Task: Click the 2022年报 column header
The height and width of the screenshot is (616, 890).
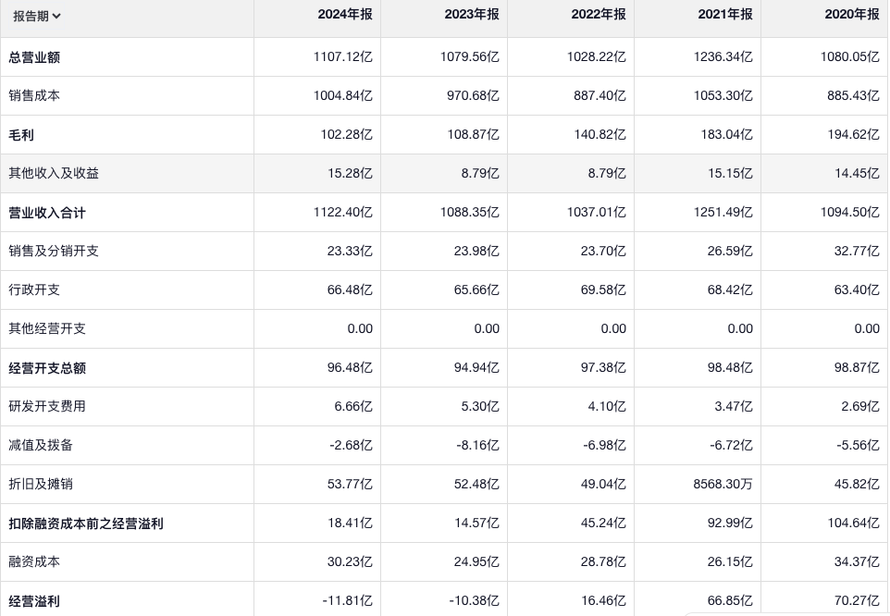Action: 599,15
